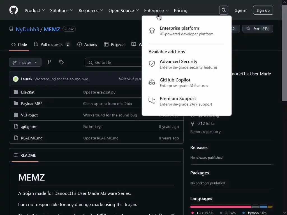Click the Sign up button
This screenshot has width=287, height=215.
click(263, 10)
